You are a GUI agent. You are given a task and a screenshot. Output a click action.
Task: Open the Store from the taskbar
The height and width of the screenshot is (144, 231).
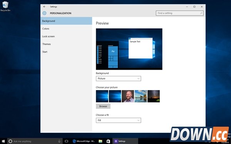click(x=108, y=141)
